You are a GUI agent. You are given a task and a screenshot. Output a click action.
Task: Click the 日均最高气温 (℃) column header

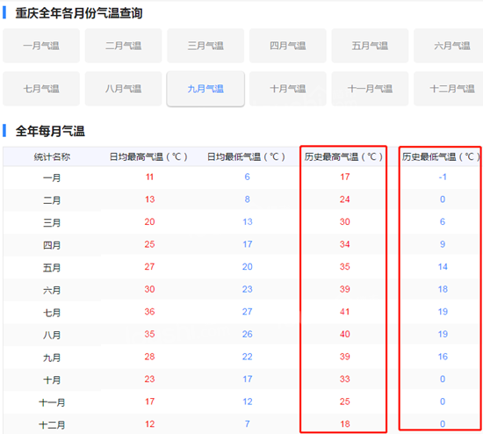(148, 157)
